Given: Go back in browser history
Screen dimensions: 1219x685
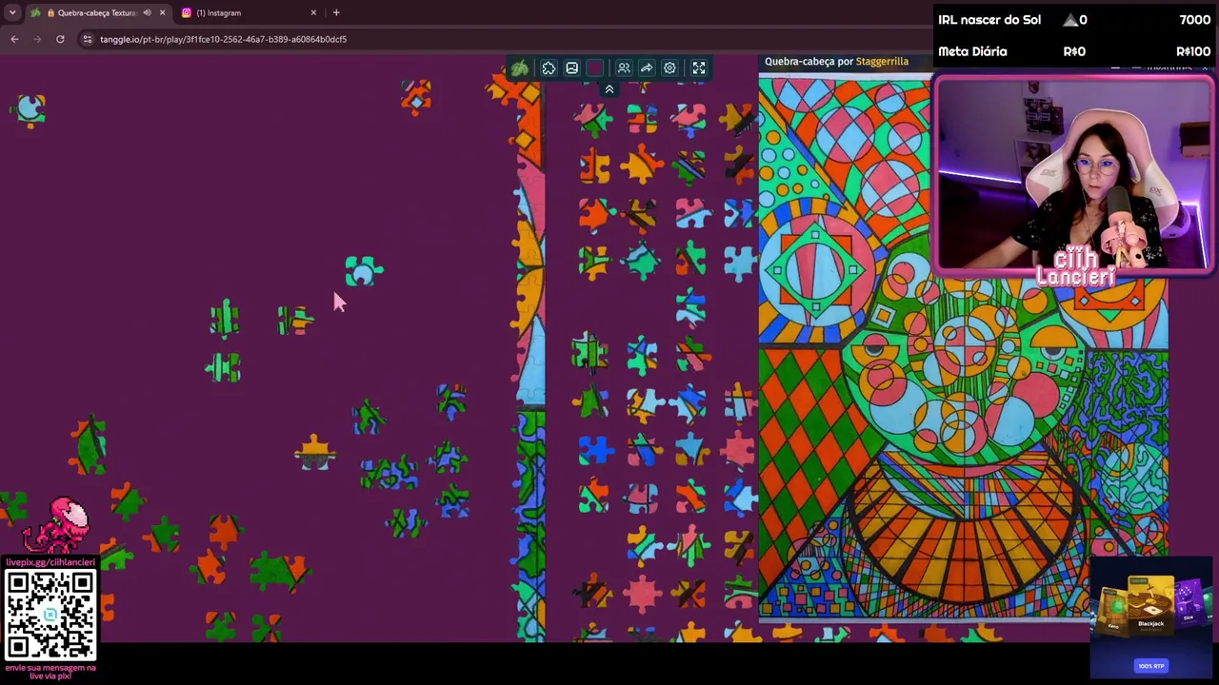Looking at the screenshot, I should coord(14,39).
